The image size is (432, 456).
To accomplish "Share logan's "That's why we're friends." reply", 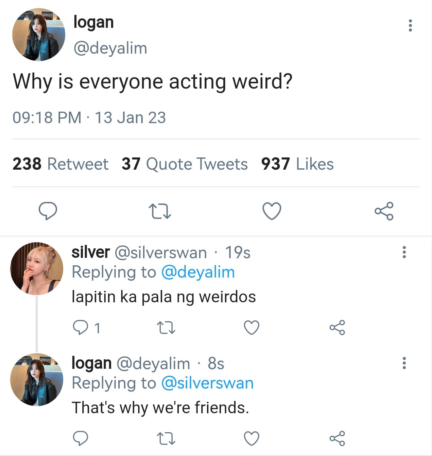I will coord(337,438).
